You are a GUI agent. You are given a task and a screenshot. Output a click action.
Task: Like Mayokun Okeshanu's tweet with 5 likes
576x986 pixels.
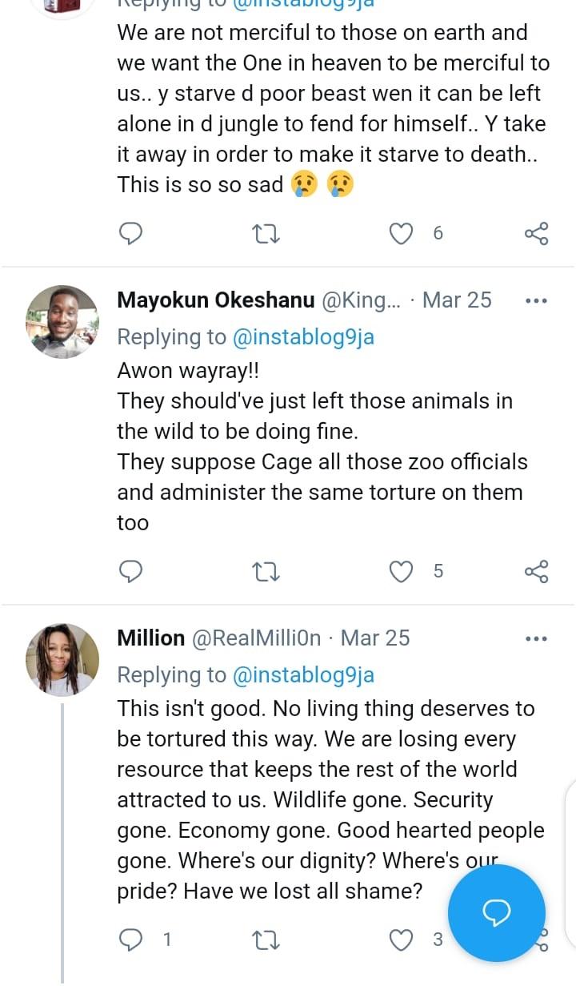pyautogui.click(x=401, y=571)
